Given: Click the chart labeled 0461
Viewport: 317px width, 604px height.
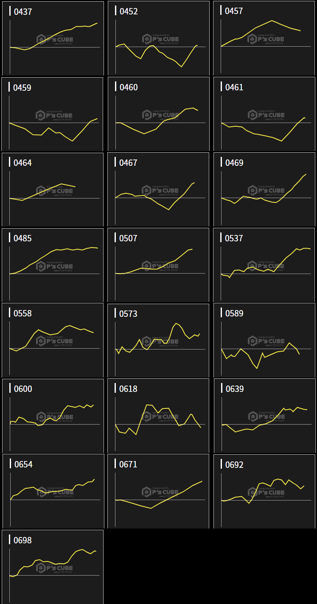Looking at the screenshot, I should [264, 114].
